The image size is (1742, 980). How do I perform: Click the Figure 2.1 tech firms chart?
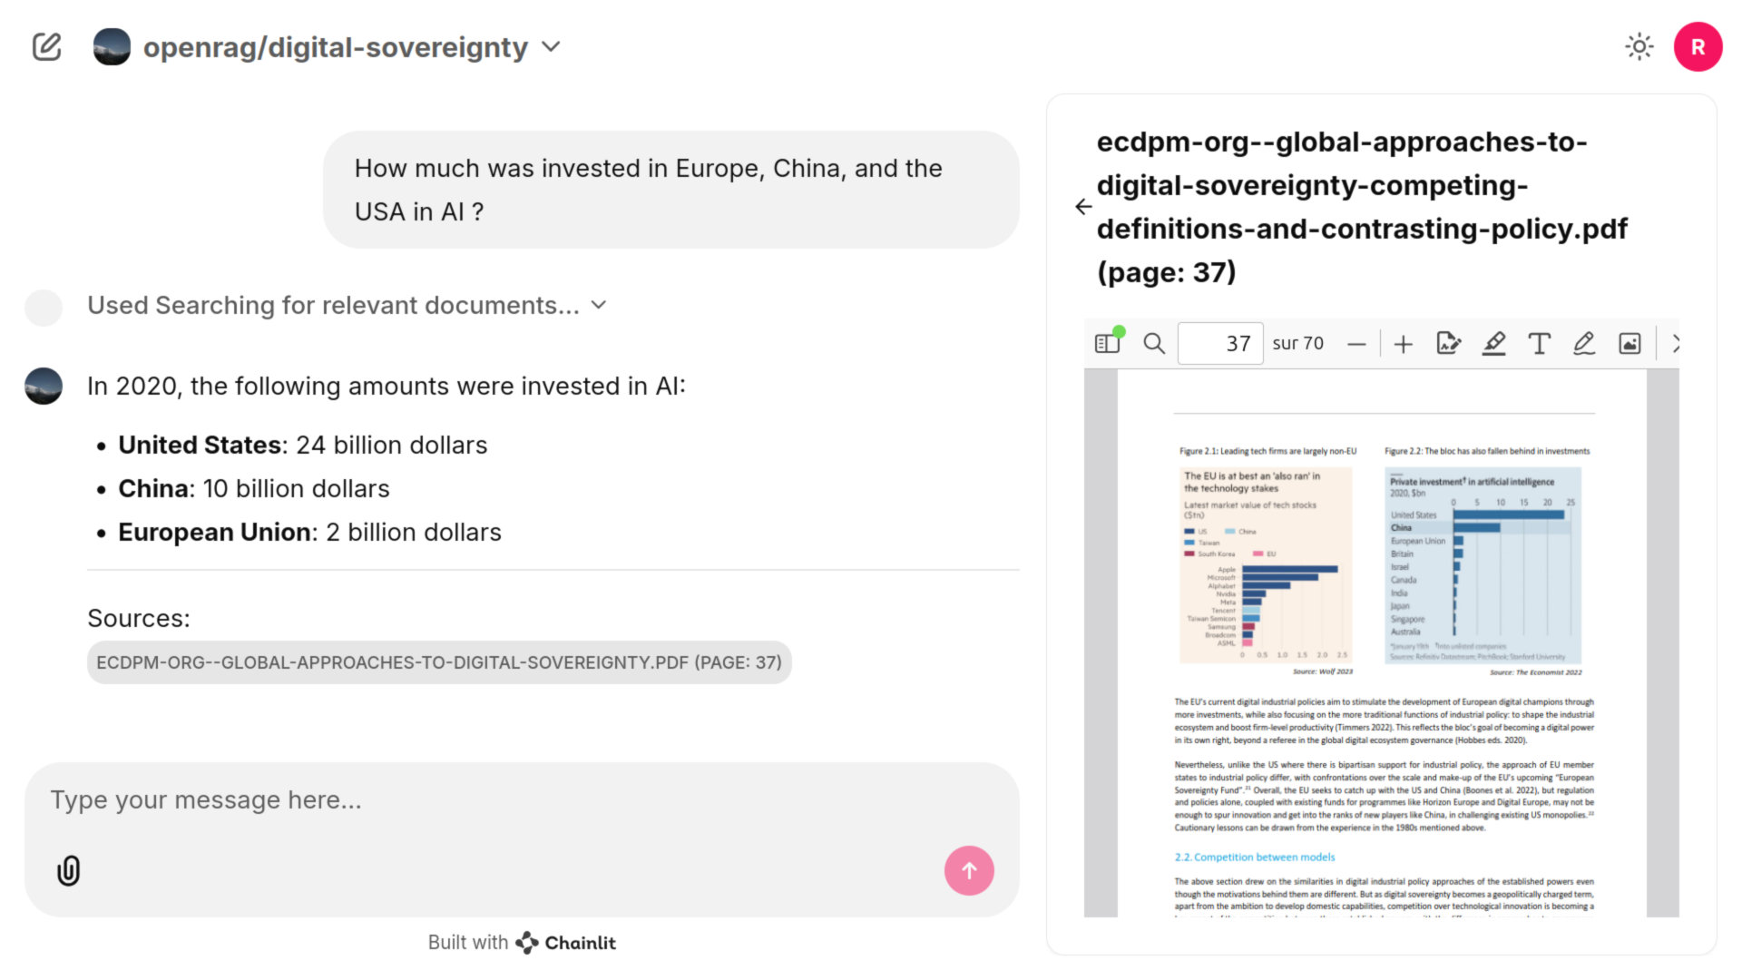(x=1266, y=565)
